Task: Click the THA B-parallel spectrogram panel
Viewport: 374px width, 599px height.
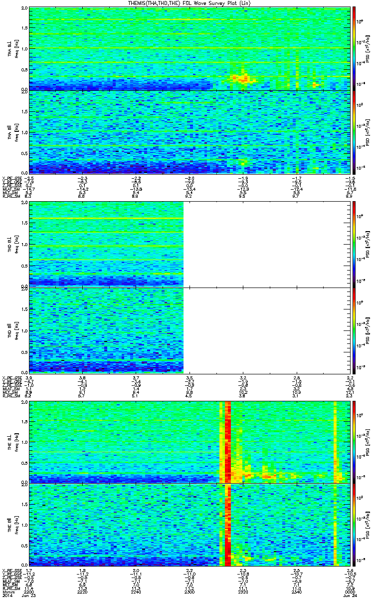Action: [x=188, y=132]
